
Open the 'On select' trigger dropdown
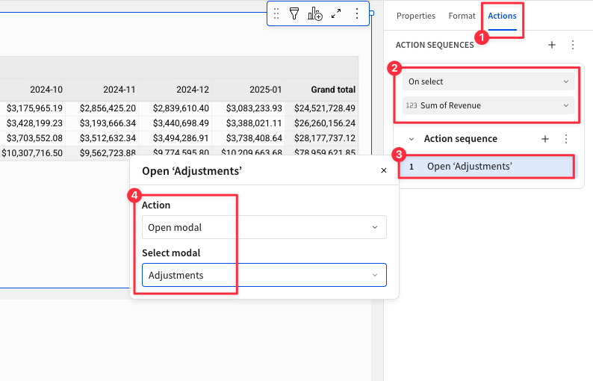(488, 81)
